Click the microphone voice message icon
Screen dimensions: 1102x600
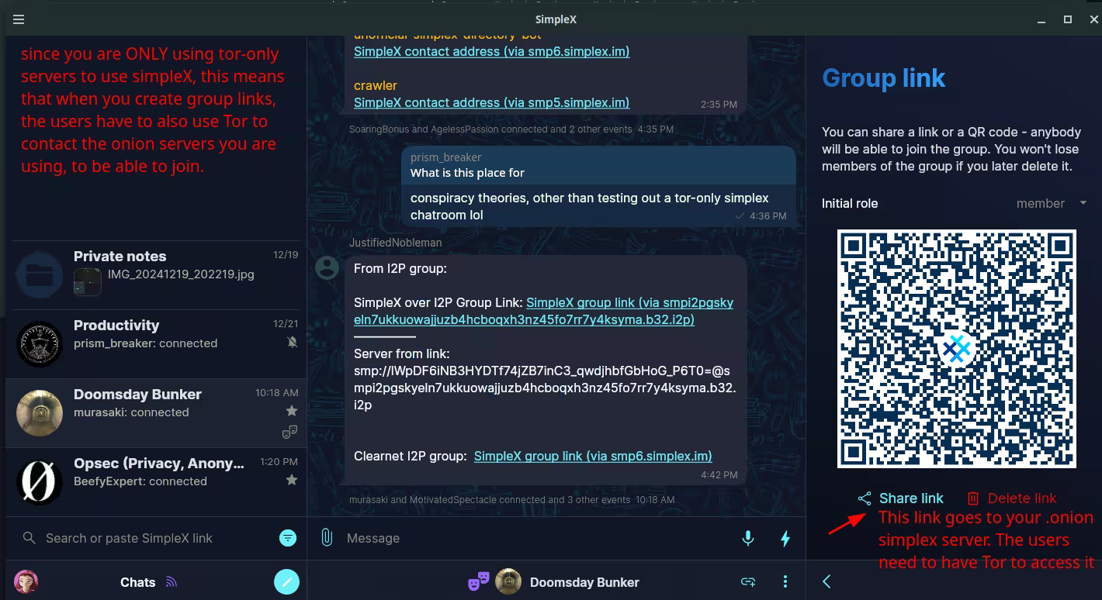click(x=747, y=538)
